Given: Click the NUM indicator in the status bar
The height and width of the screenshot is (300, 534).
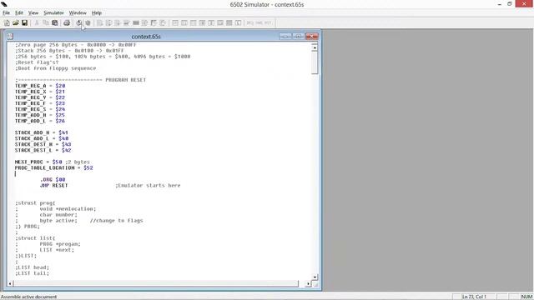Looking at the screenshot, I should coord(526,297).
